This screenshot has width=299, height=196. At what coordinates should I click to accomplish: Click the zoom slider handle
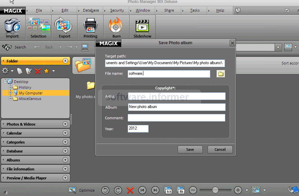click(215, 190)
